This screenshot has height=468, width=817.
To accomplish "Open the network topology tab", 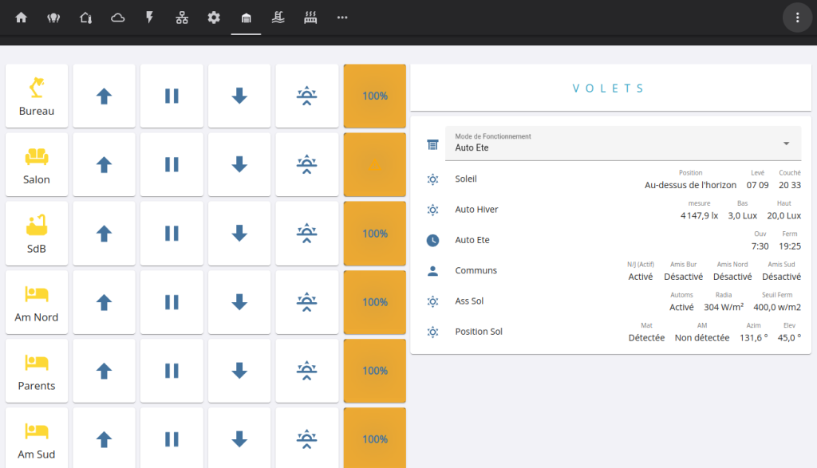I will 182,18.
